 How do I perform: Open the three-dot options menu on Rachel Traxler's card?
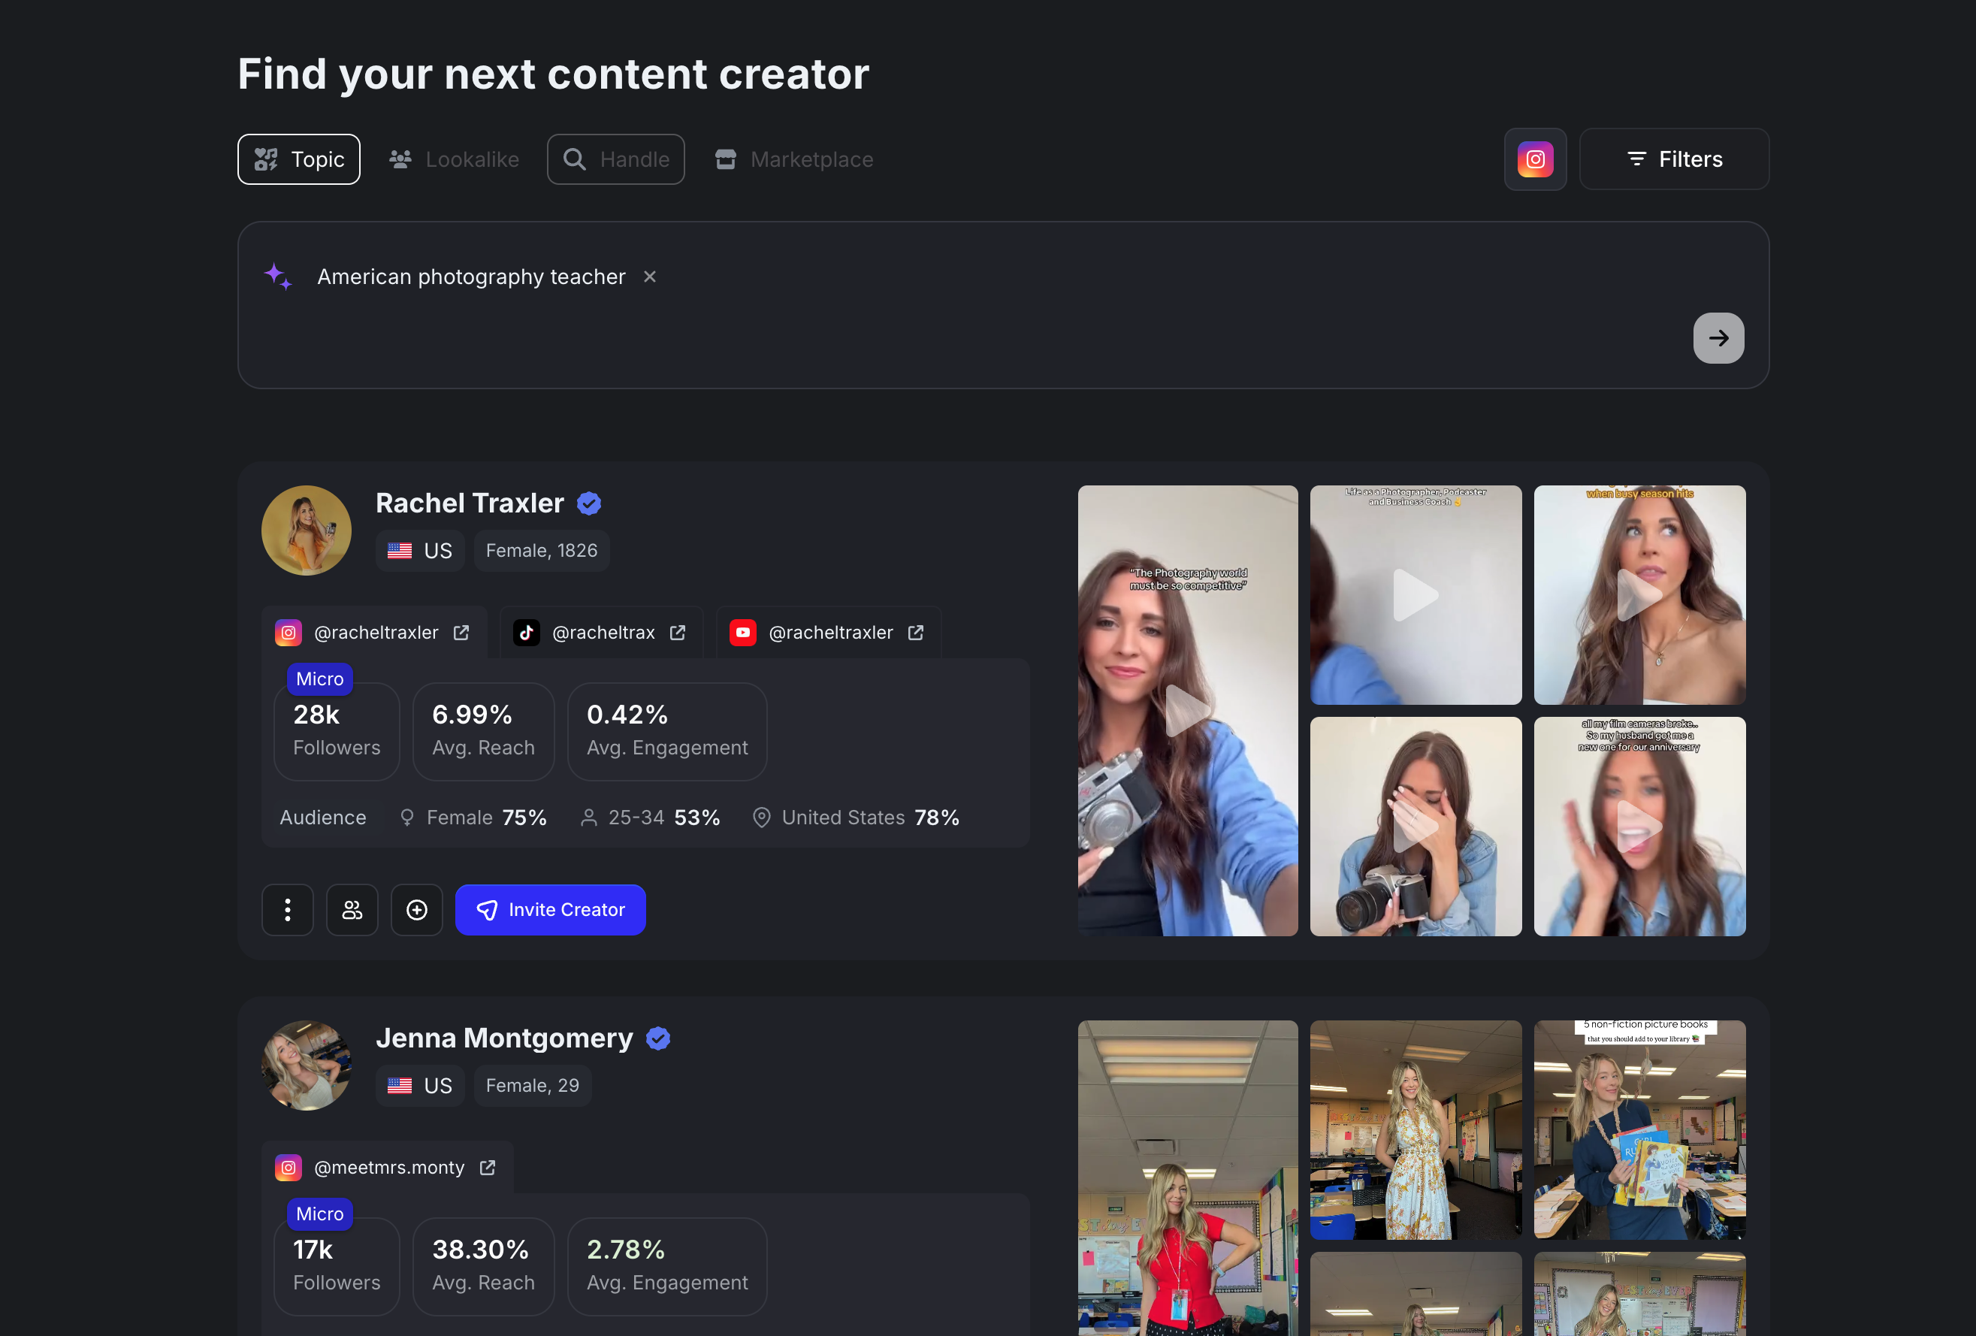288,909
